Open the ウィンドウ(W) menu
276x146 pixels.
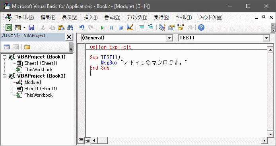pyautogui.click(x=210, y=18)
